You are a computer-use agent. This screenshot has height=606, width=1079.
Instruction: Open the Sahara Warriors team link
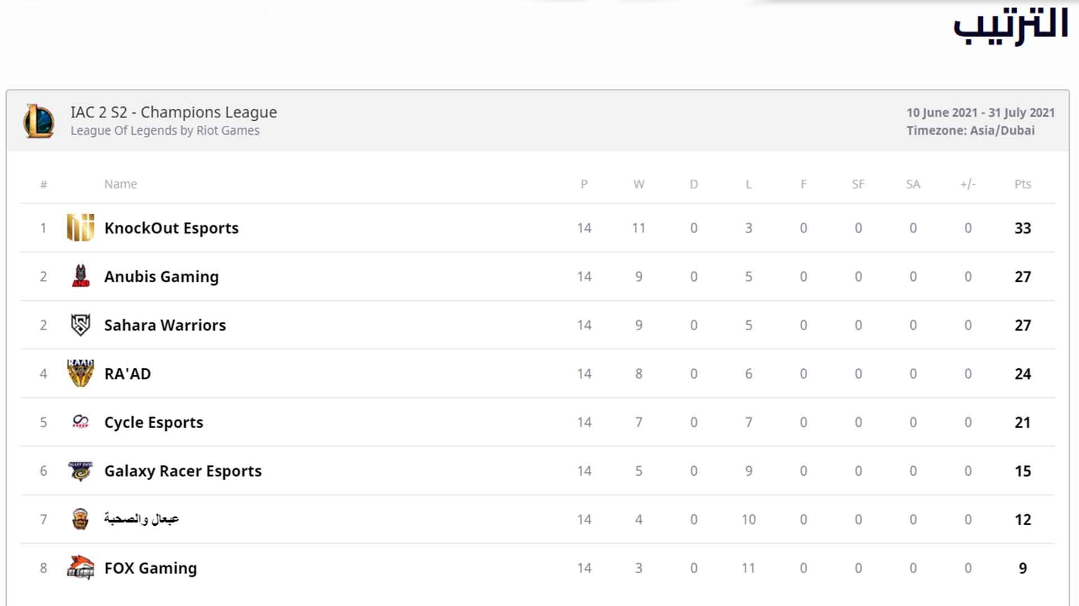(165, 325)
